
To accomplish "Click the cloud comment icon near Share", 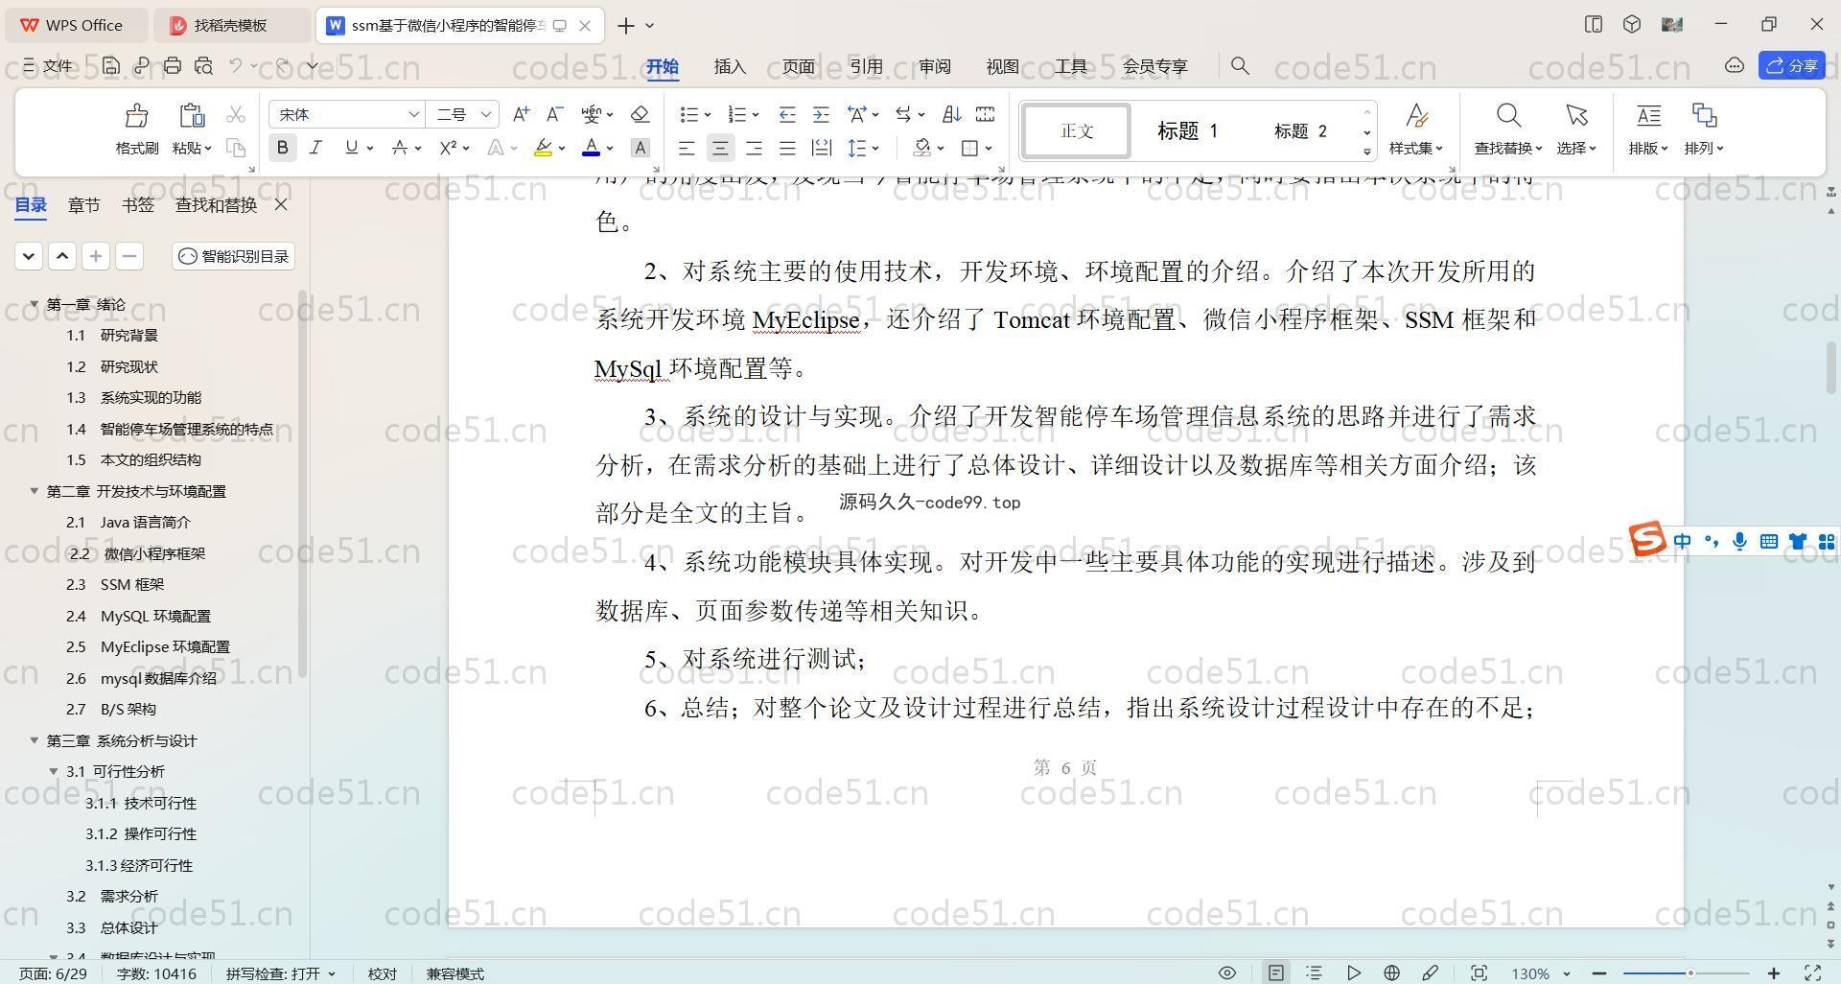I will (1734, 65).
